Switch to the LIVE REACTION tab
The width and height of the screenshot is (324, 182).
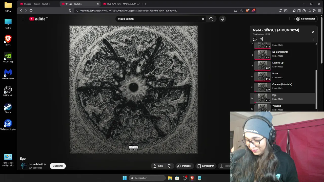121,4
